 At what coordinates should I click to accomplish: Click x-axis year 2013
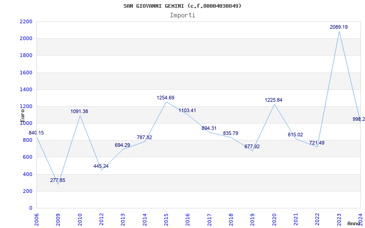[123, 220]
